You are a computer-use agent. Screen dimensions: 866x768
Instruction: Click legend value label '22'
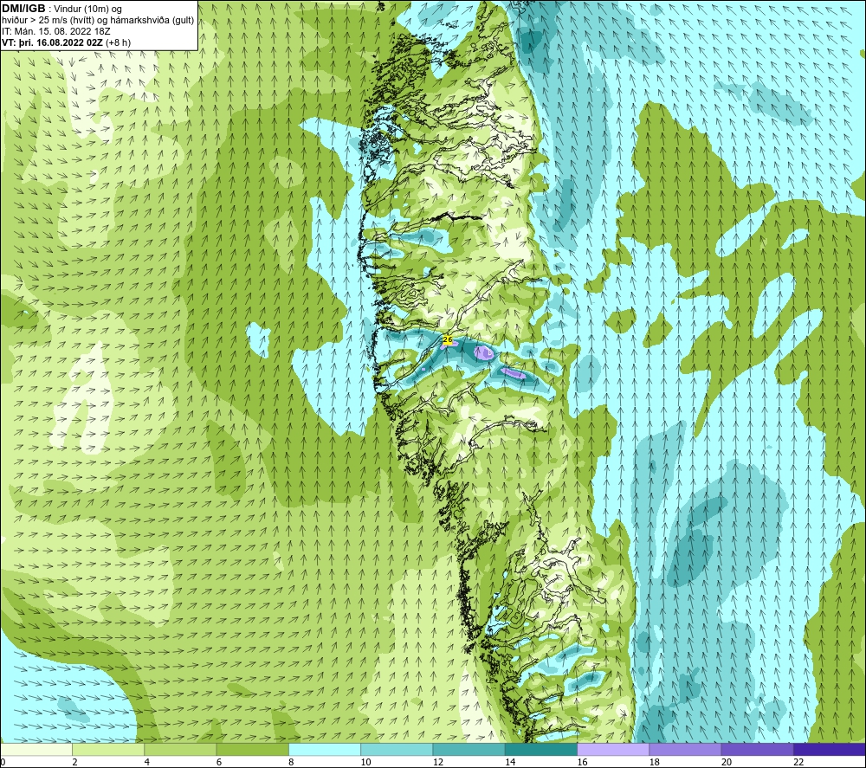798,762
